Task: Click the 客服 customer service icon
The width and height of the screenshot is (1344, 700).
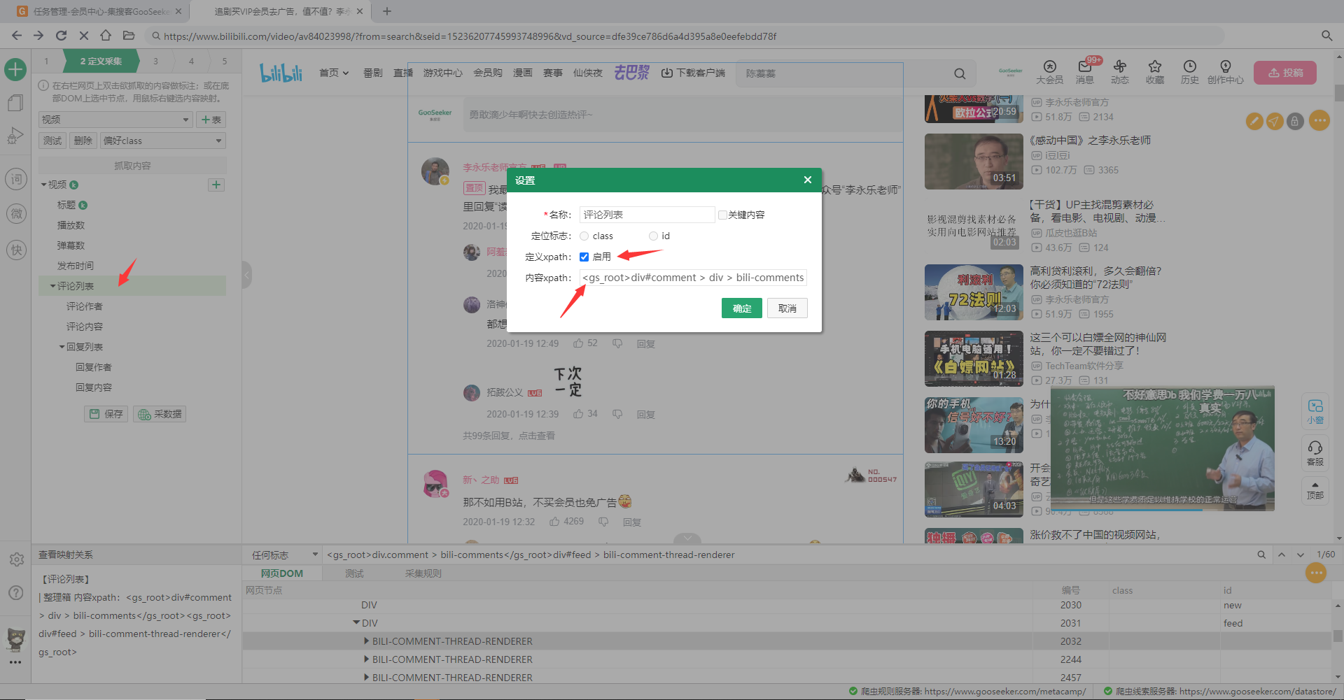Action: click(x=1315, y=452)
